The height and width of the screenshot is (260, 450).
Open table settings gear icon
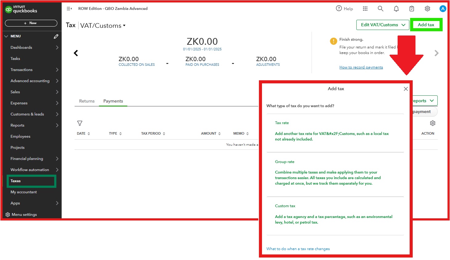point(433,123)
